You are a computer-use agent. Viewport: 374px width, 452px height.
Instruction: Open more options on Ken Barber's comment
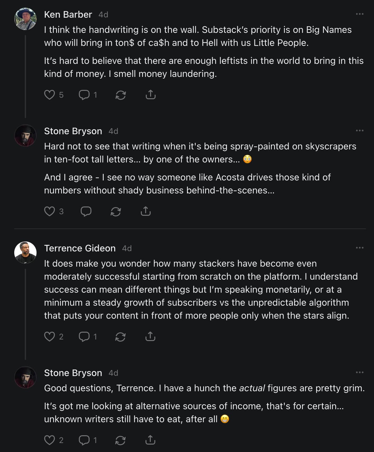[359, 14]
